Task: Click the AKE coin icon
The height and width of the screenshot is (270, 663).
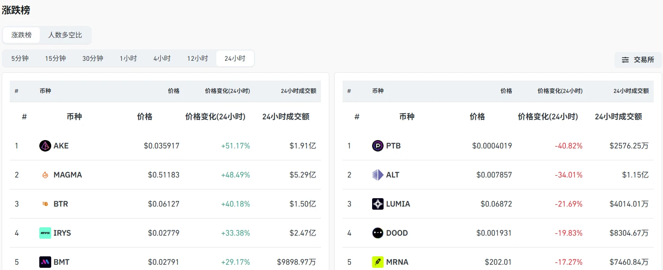Action: (45, 146)
